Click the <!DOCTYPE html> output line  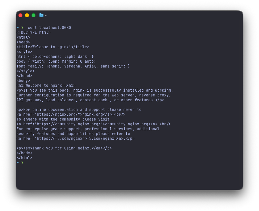tap(34, 33)
